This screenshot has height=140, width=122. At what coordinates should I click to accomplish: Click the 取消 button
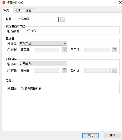coord(112,135)
